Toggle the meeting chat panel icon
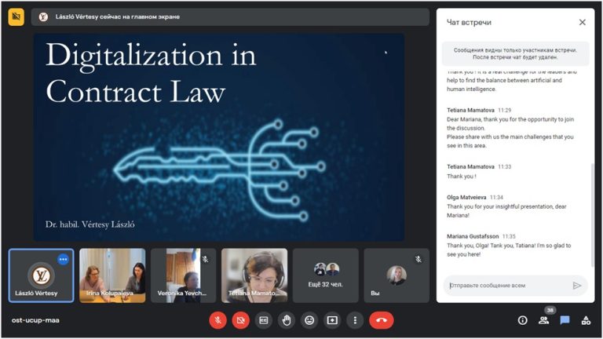The width and height of the screenshot is (603, 339). click(x=565, y=320)
